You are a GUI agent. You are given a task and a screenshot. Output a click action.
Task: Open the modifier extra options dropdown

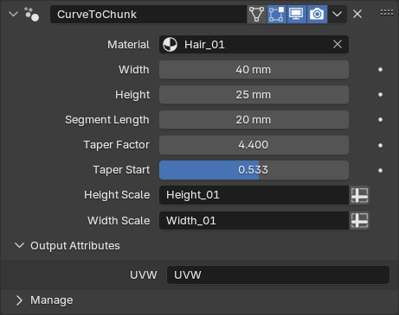pyautogui.click(x=337, y=14)
